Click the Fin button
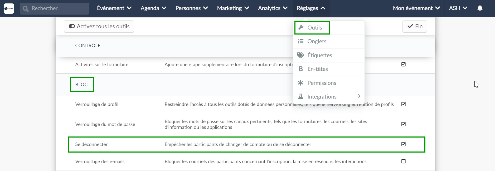This screenshot has height=171, width=495. (x=415, y=26)
